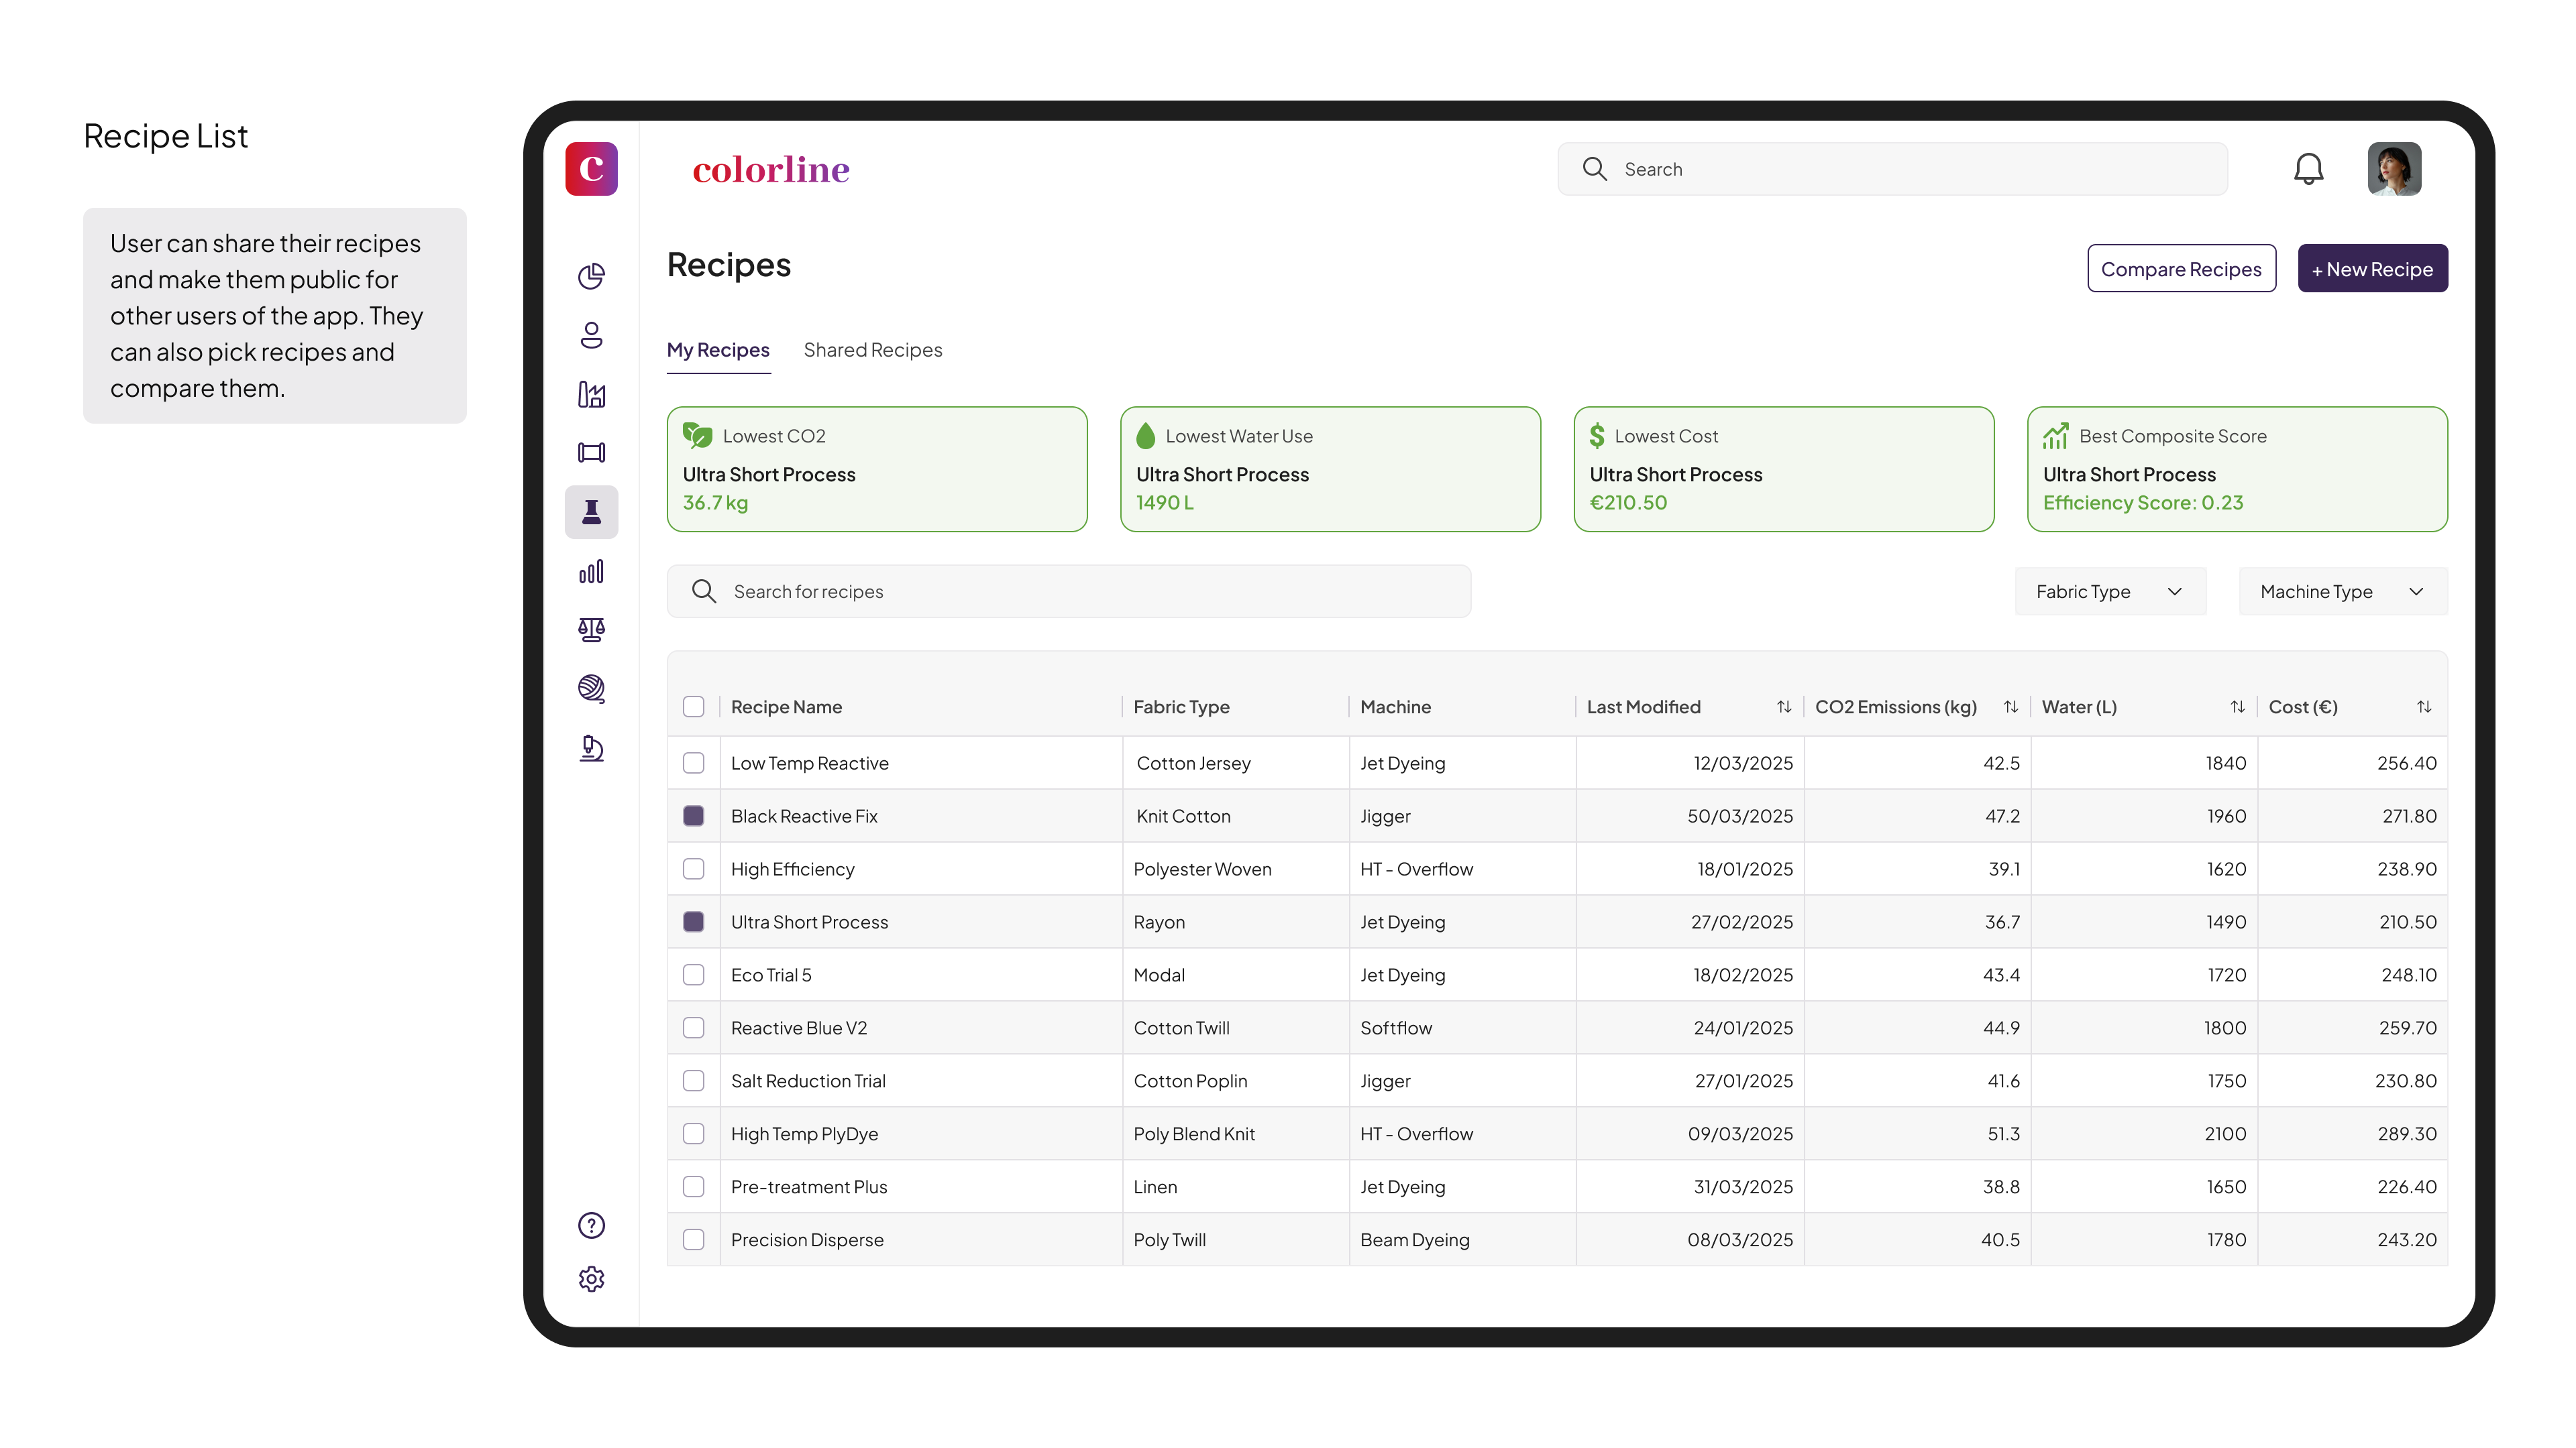Uncheck the Ultra Short Process row checkbox
The height and width of the screenshot is (1448, 2576).
[693, 921]
